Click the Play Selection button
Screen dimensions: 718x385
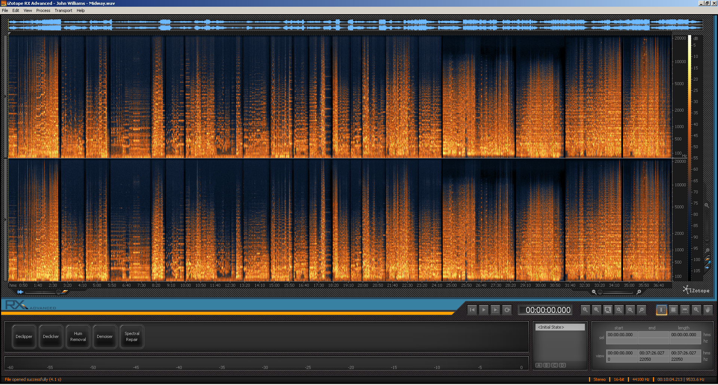click(495, 310)
